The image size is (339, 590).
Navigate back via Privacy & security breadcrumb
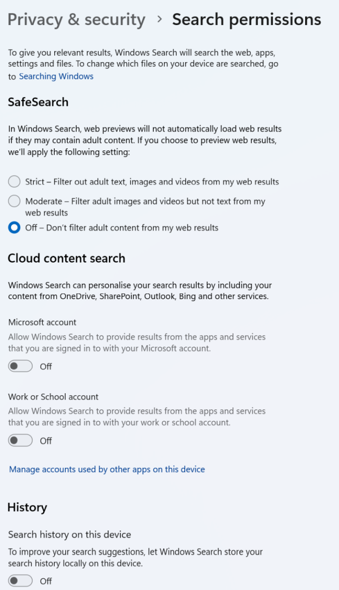[x=76, y=19]
